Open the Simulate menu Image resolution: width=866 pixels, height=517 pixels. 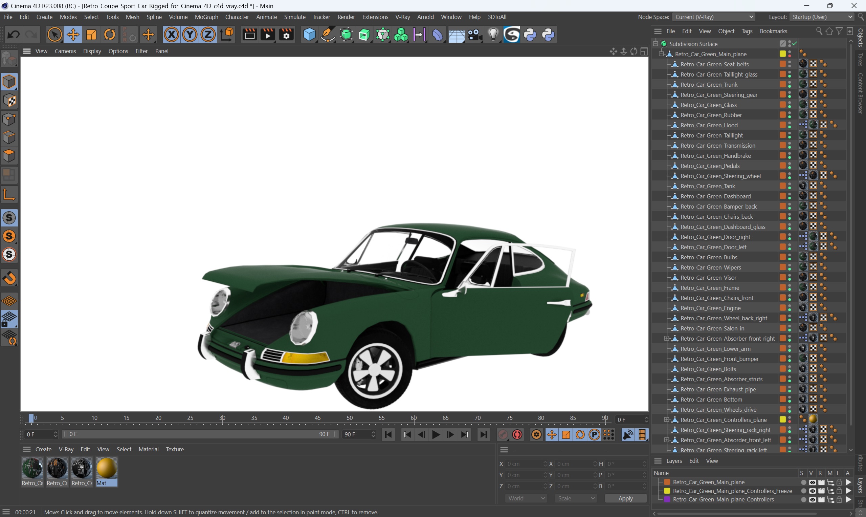coord(294,17)
